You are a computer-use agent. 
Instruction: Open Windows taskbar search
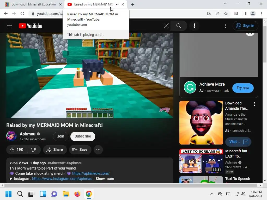pyautogui.click(x=20, y=194)
